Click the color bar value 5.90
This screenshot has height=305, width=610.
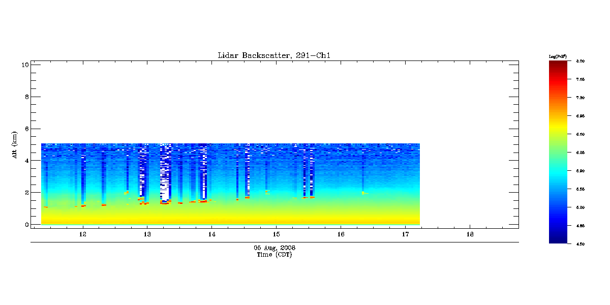tap(580, 171)
